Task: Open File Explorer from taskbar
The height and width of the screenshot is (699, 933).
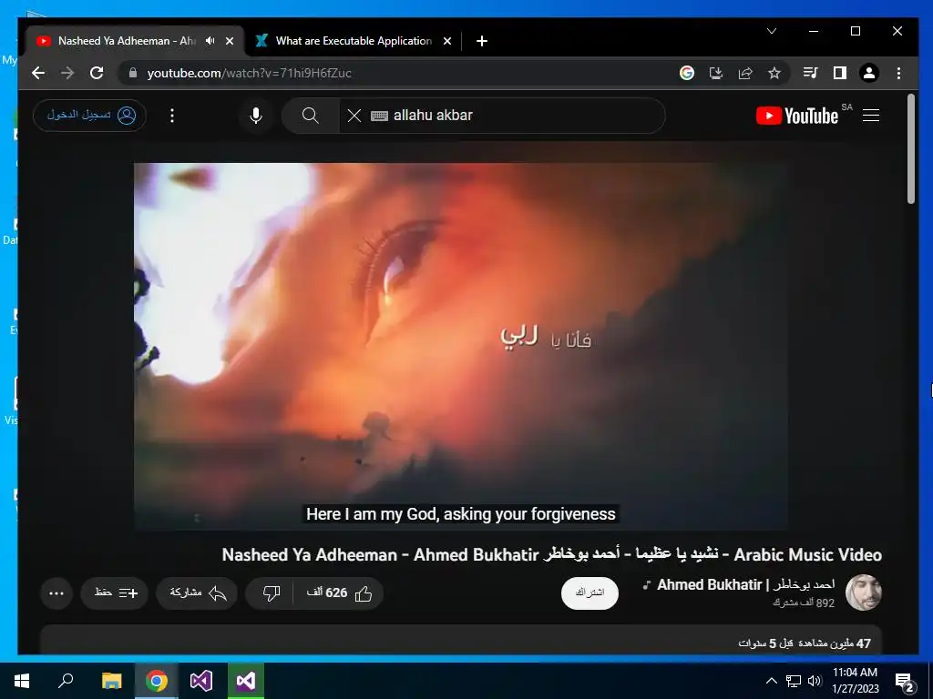Action: tap(111, 680)
